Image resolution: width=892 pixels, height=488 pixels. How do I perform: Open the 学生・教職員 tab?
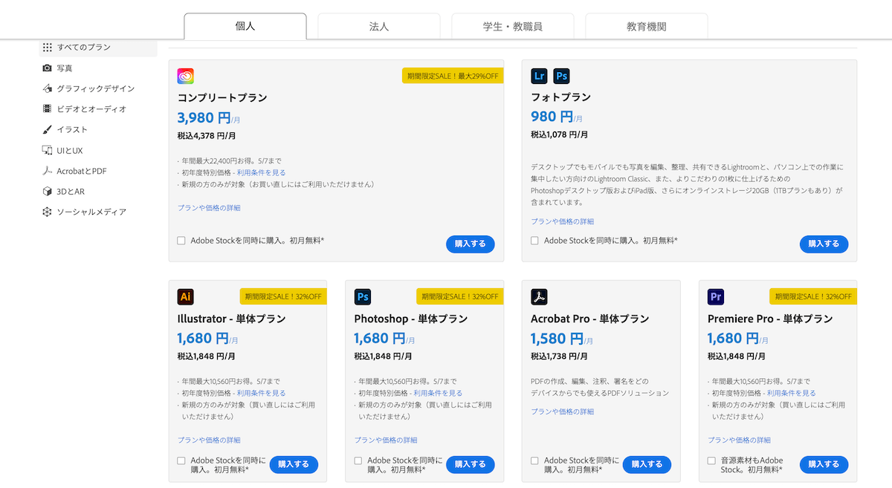pos(513,26)
